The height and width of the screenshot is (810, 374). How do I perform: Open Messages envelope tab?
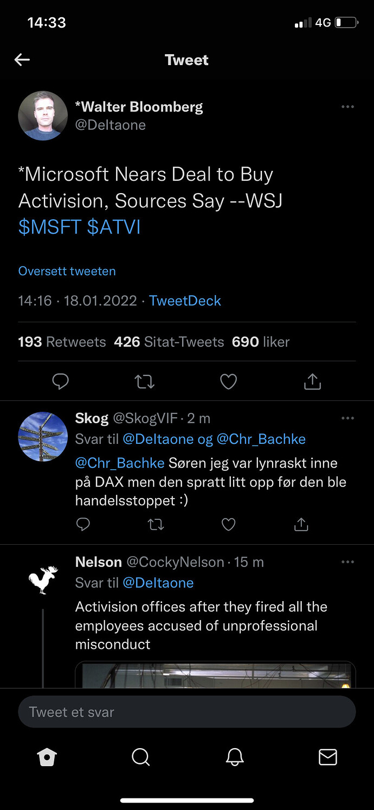(327, 757)
